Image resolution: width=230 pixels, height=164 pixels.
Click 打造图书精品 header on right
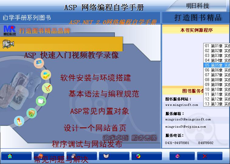click(198, 18)
